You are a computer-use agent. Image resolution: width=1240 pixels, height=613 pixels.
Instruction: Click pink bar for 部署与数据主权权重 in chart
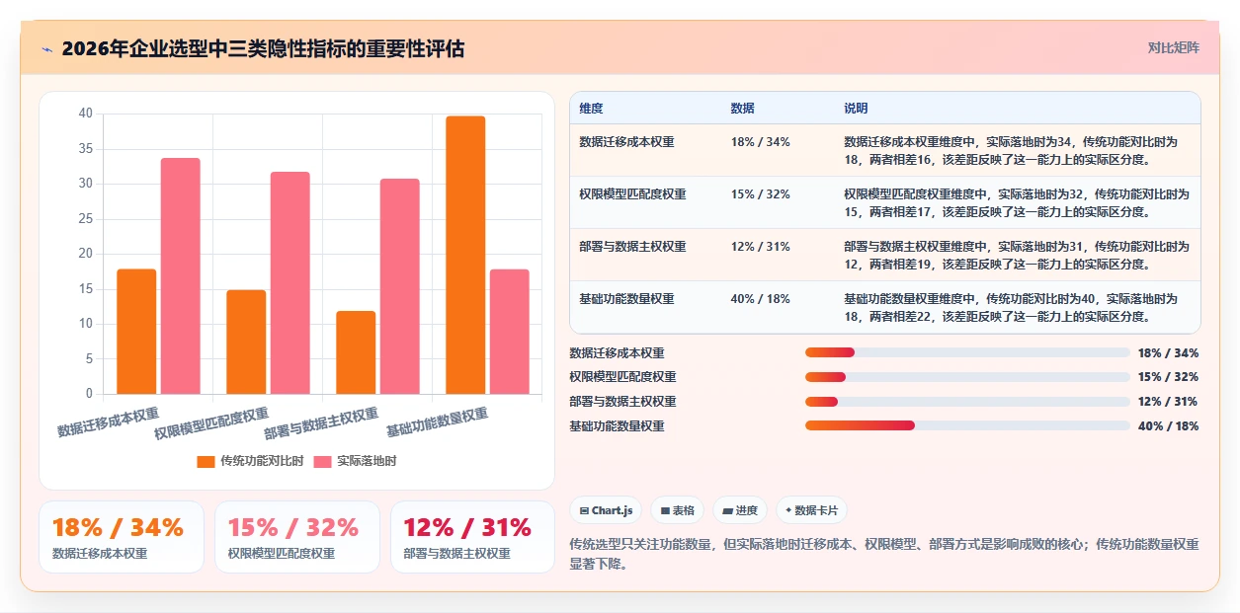click(x=400, y=286)
